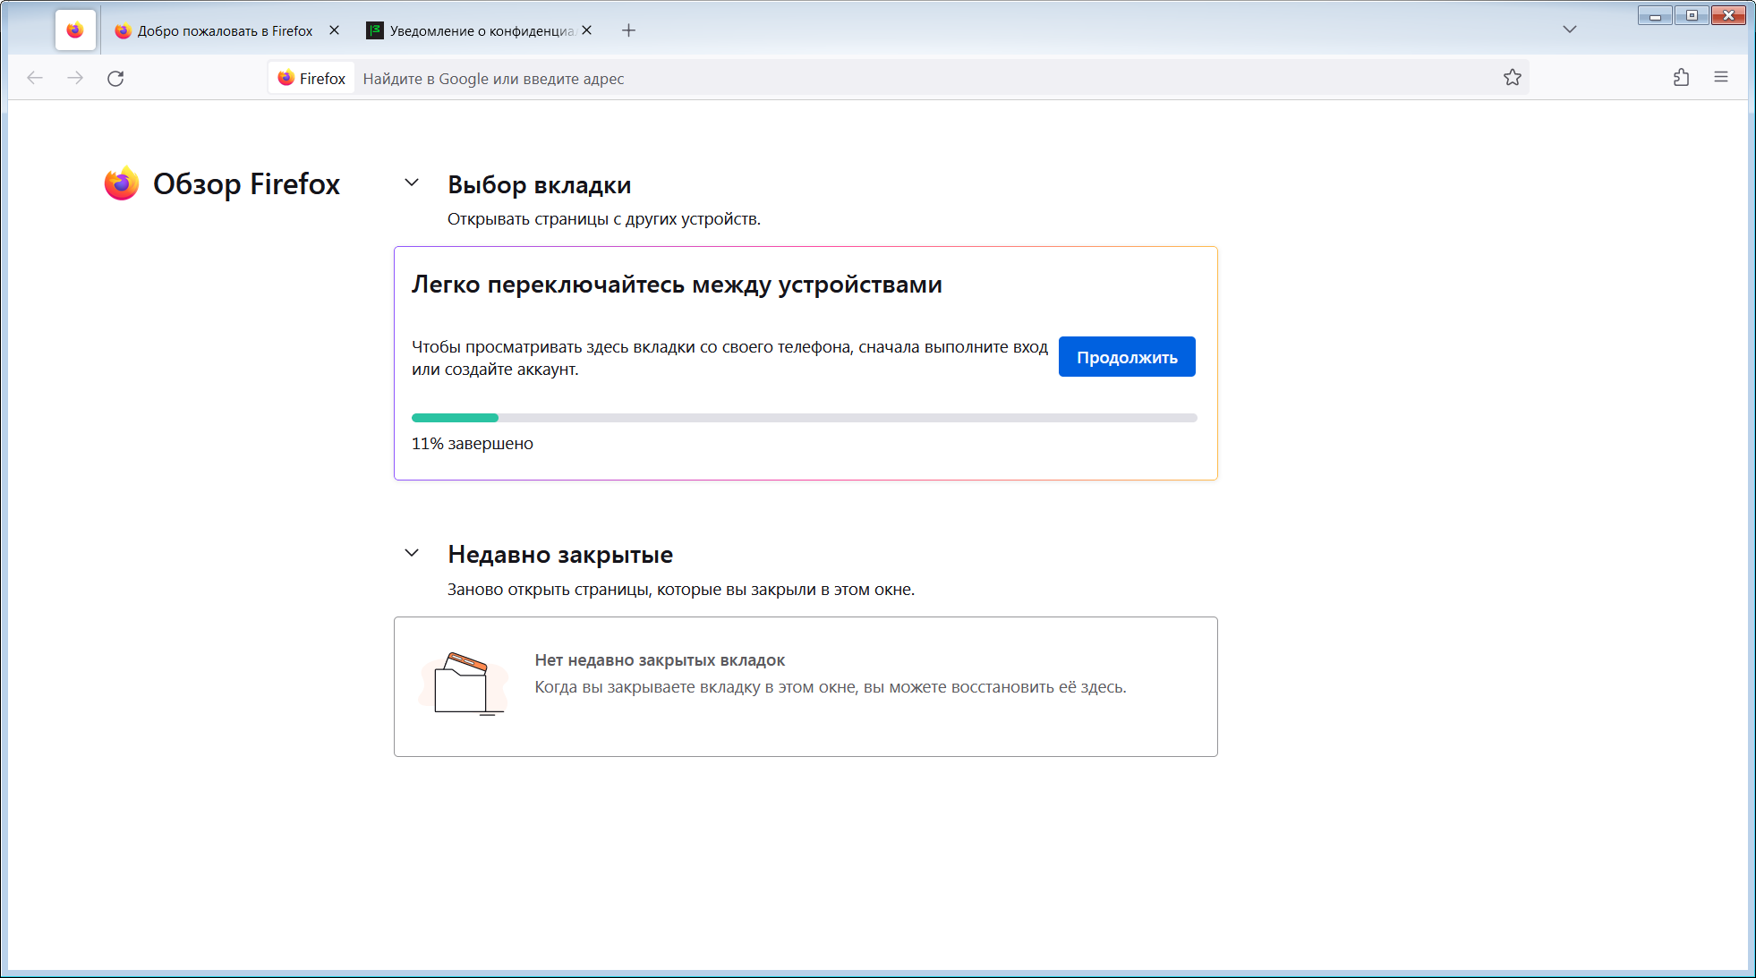The height and width of the screenshot is (978, 1756).
Task: Collapse the Недавно закрытые section
Action: click(412, 553)
